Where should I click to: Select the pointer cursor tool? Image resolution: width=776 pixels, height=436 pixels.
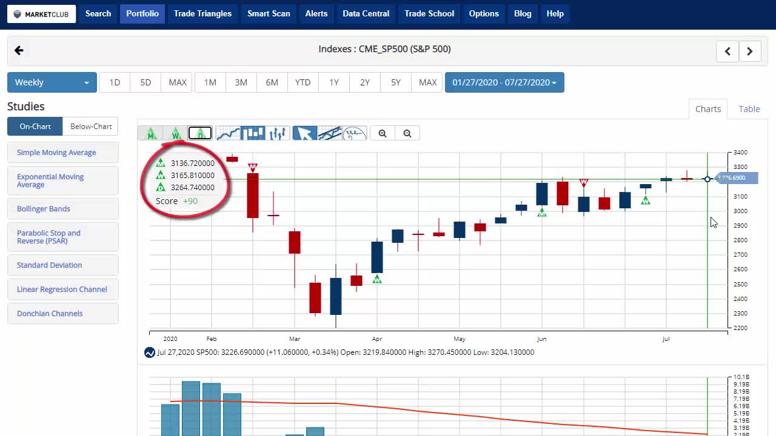point(305,133)
